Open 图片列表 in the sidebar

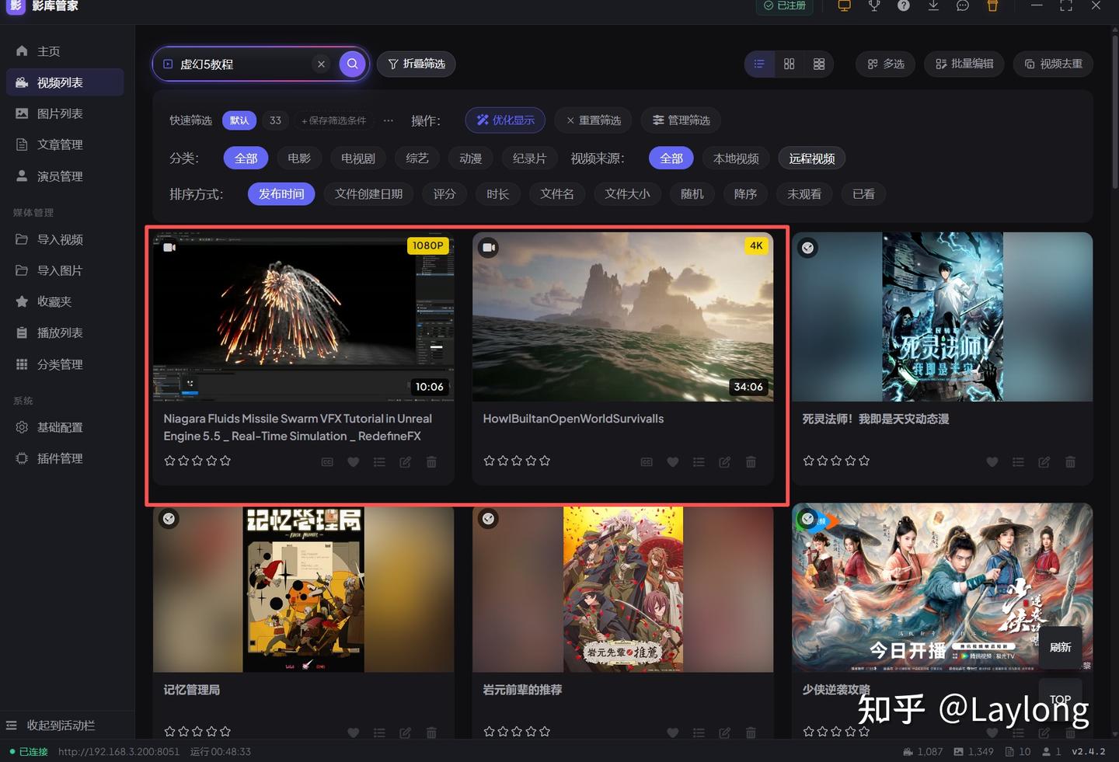(64, 113)
